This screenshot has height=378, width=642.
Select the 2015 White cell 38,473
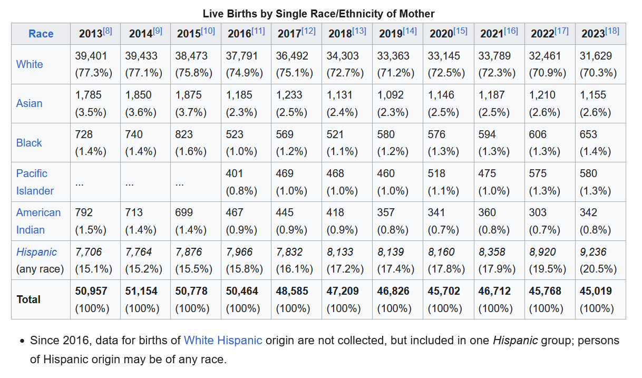[196, 64]
